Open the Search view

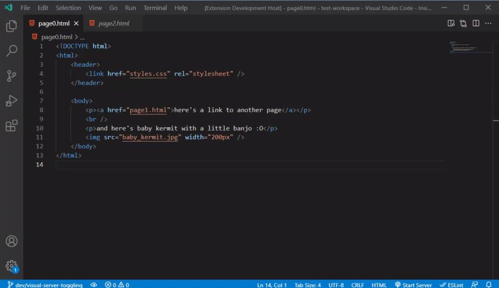(x=12, y=50)
